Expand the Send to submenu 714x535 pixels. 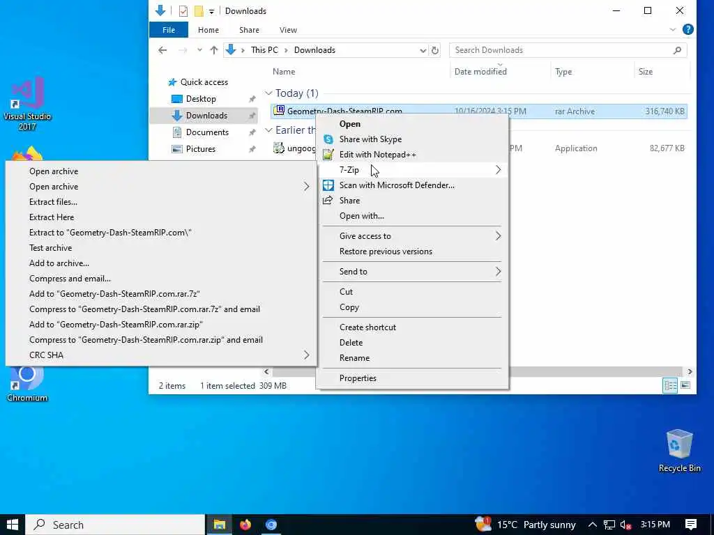(x=498, y=271)
